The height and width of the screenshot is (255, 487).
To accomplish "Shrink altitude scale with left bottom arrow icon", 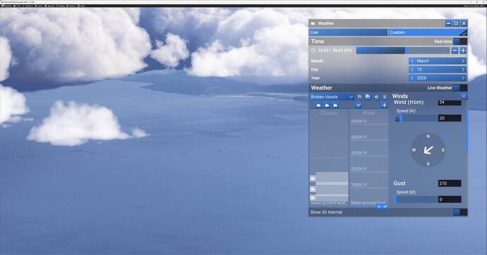I will point(379,206).
